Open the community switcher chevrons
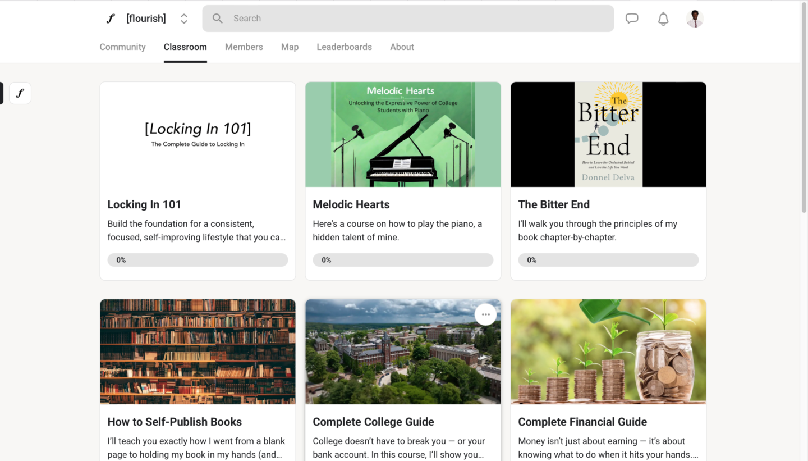 (x=183, y=19)
